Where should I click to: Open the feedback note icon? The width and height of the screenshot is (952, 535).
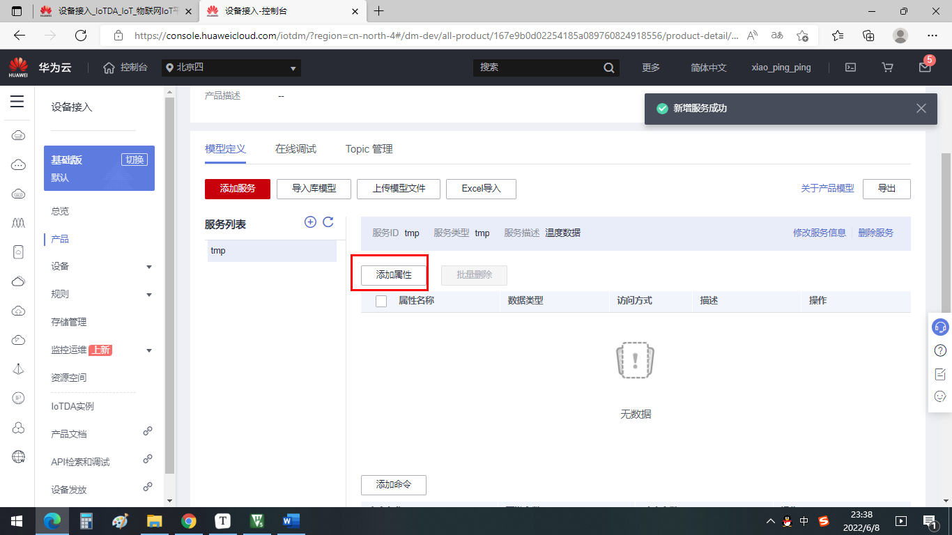tap(940, 374)
